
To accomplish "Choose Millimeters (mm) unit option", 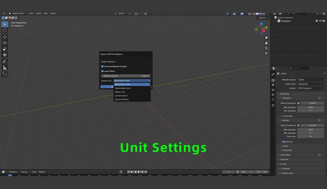I will [132, 84].
